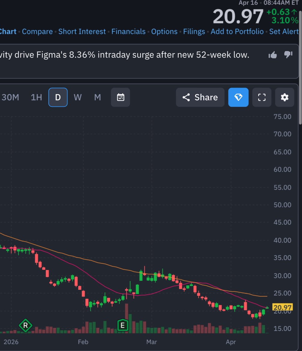Screen dimensions: 302x351
Task: Click the 50.00 price axis label
Action: [282, 205]
